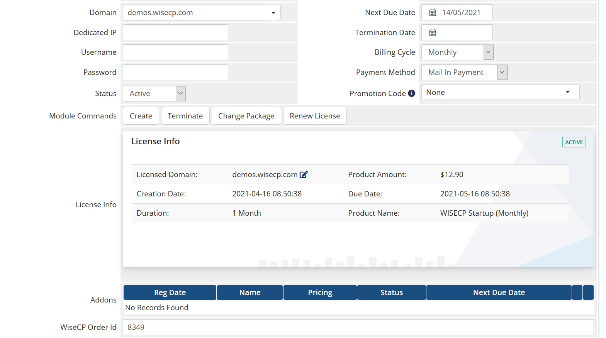This screenshot has width=606, height=338.
Task: Click the product name WISECP Startup (Monthly)
Action: point(484,213)
